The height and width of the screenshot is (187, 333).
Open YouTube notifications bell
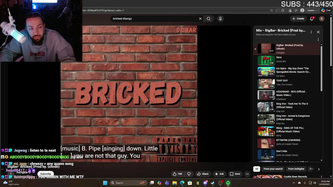312,19
